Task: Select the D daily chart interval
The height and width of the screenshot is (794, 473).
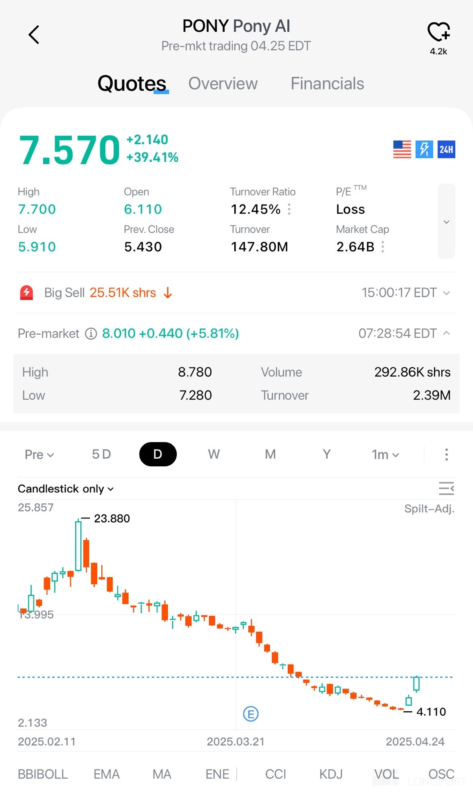Action: coord(158,454)
